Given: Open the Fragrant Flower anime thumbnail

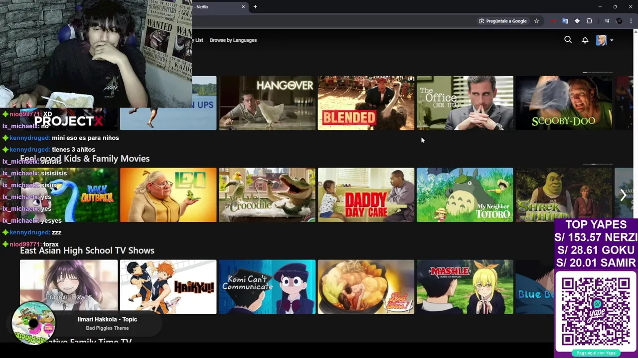Looking at the screenshot, I should tap(69, 287).
